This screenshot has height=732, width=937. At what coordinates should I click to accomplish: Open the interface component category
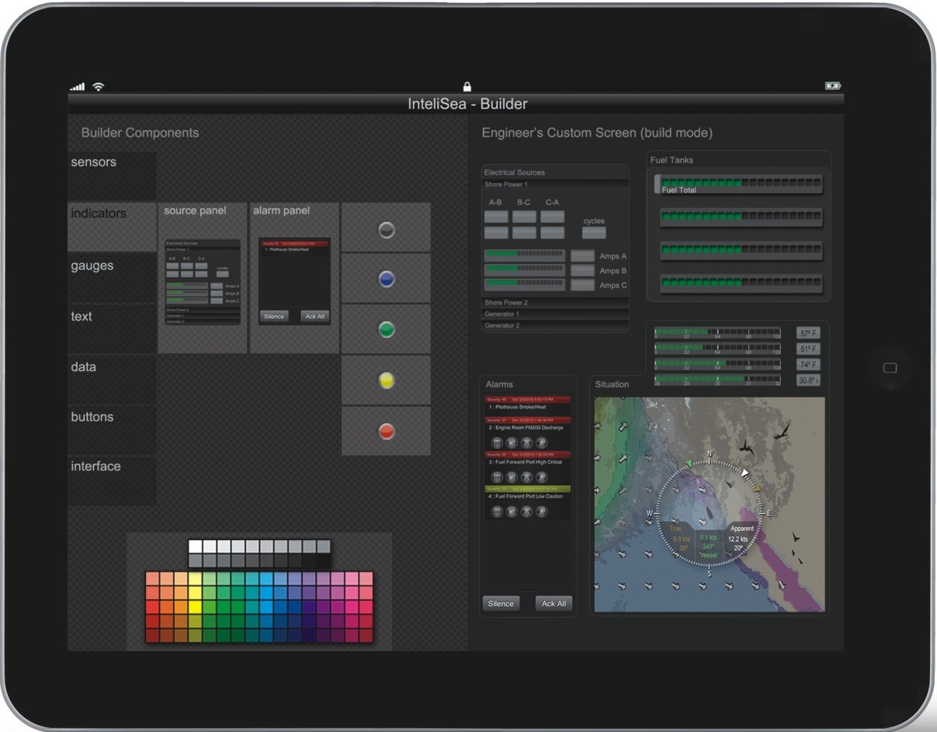pyautogui.click(x=112, y=480)
